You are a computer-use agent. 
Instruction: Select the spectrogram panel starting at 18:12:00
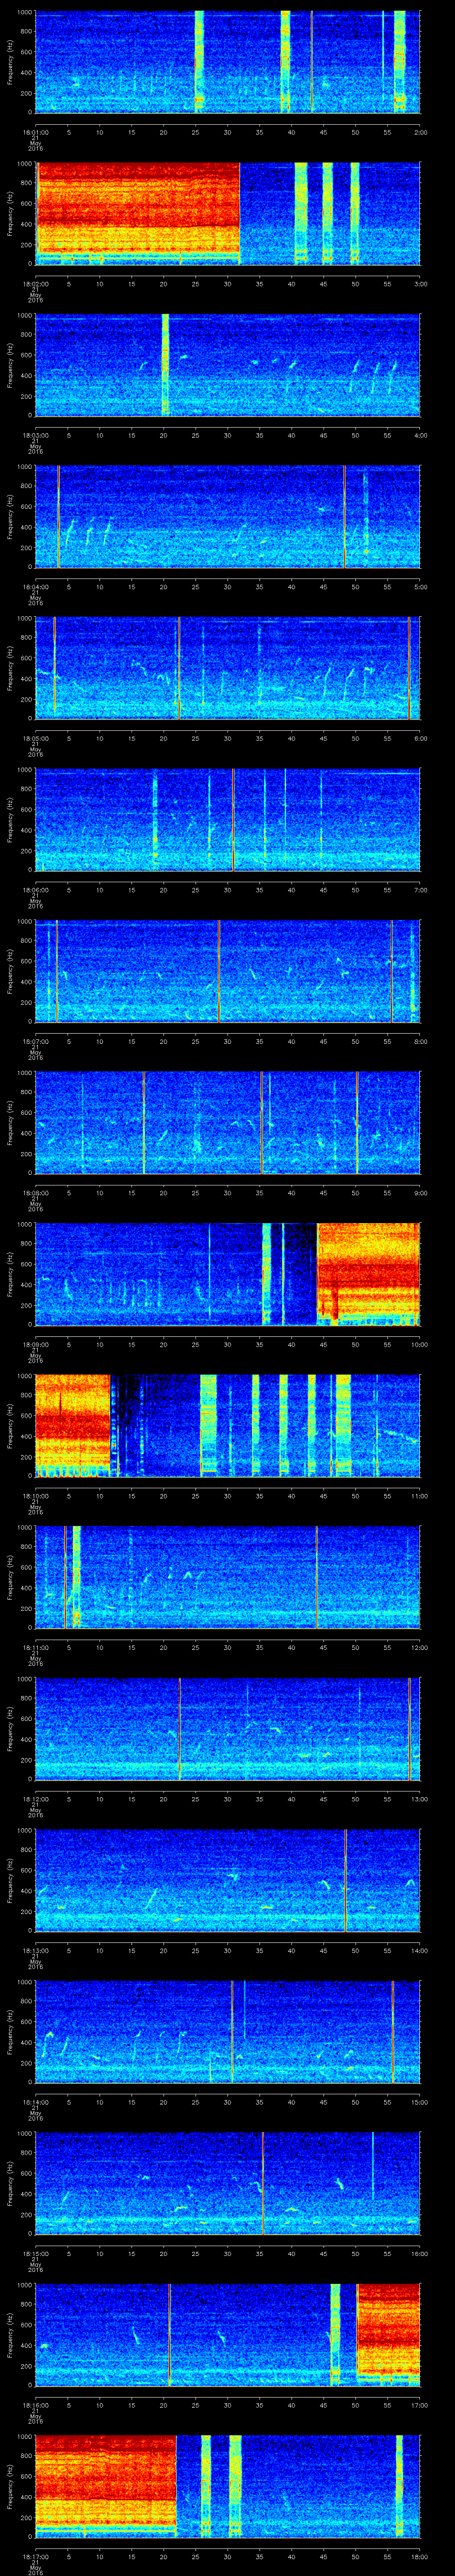point(228,1729)
